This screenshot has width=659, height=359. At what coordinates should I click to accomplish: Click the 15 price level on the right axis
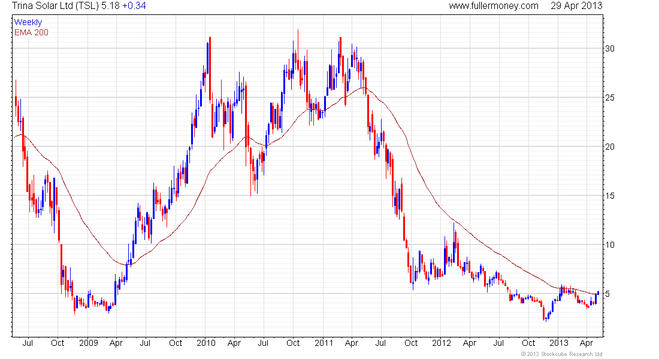pos(610,196)
